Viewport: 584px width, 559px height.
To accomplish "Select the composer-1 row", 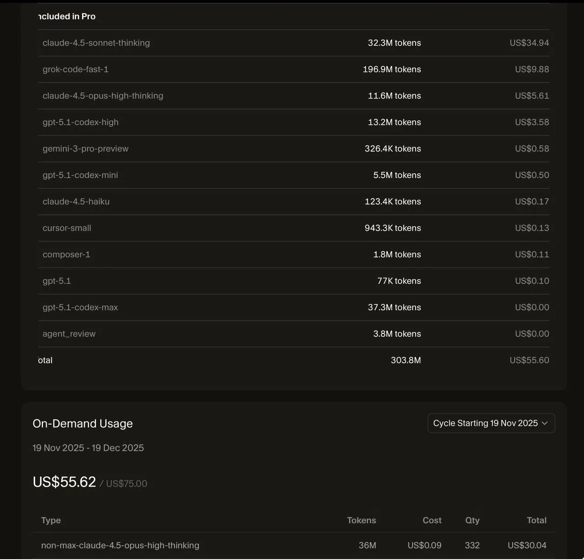I will point(67,254).
